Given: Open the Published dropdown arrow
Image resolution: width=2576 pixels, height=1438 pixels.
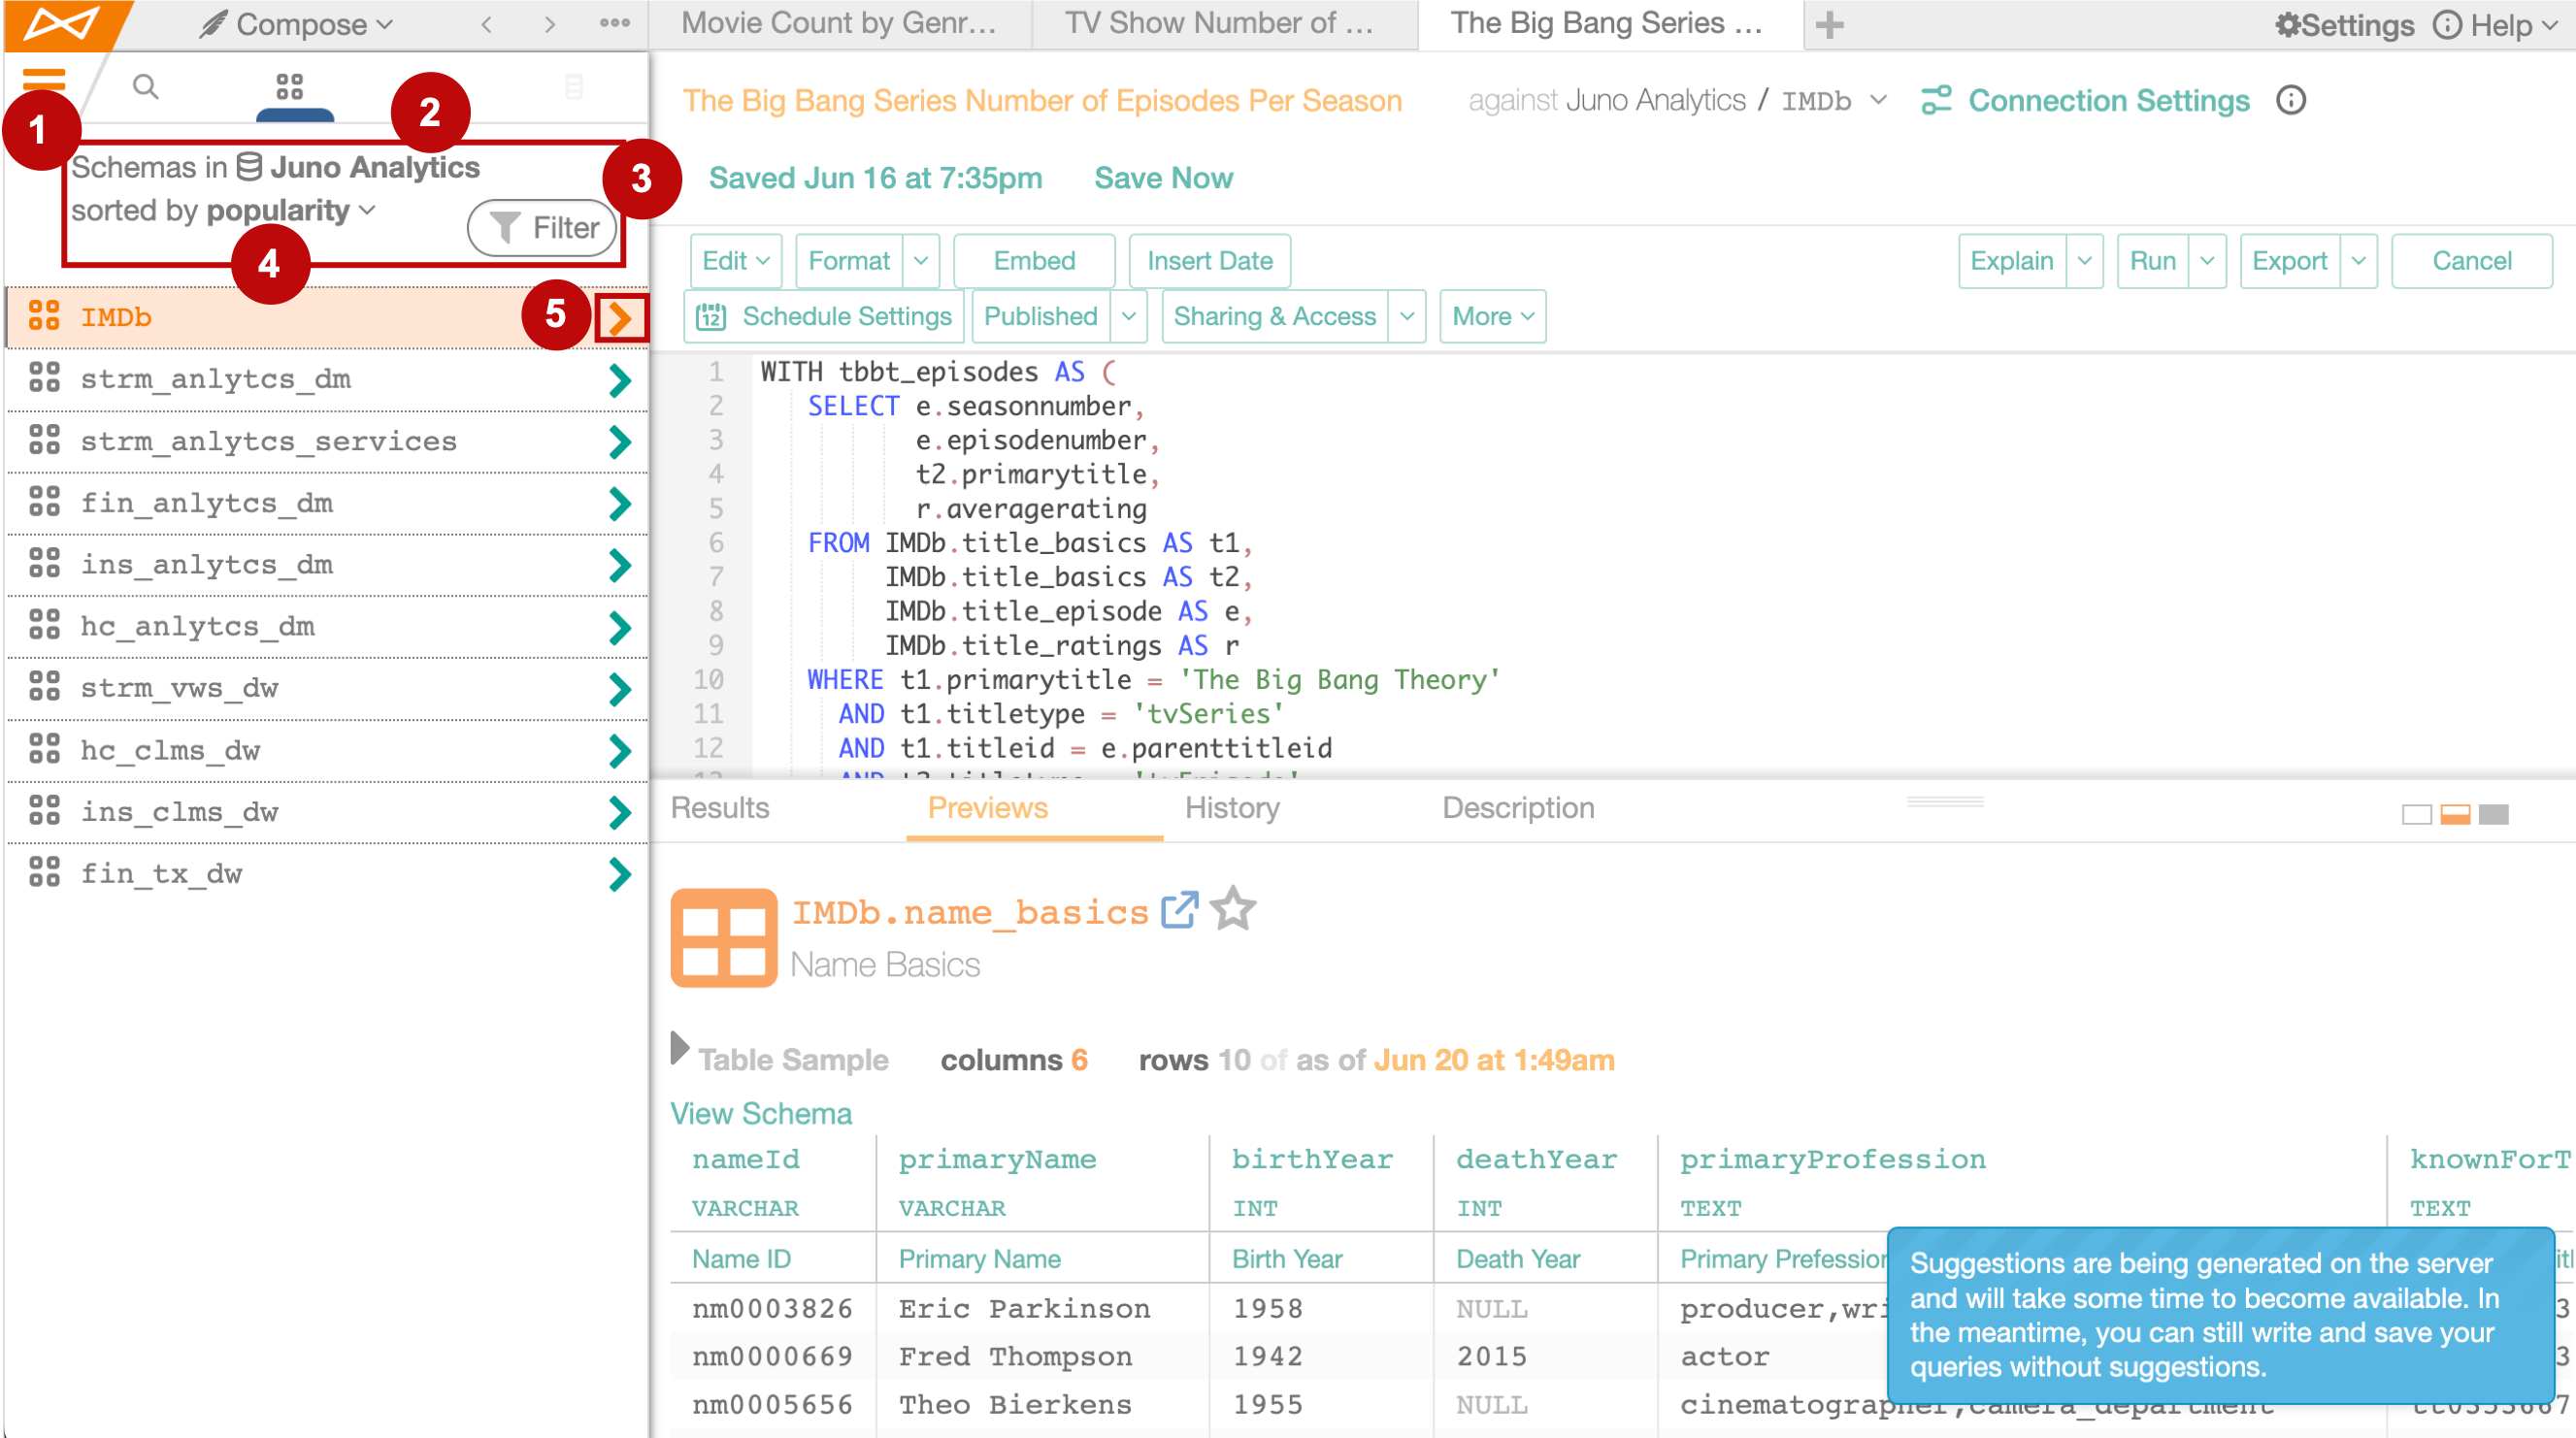Looking at the screenshot, I should tap(1128, 316).
